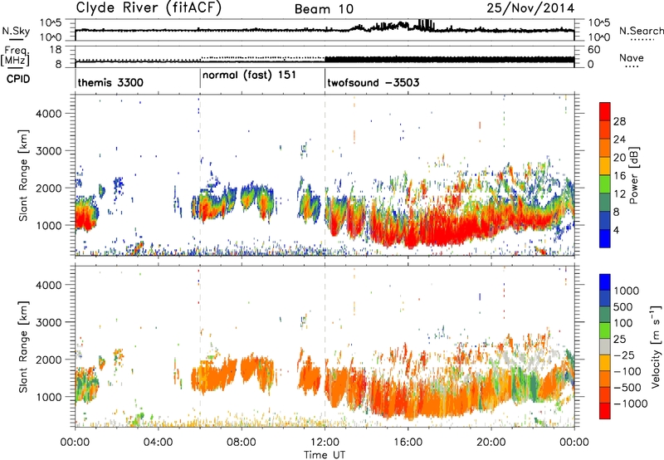Image resolution: width=664 pixels, height=460 pixels.
Task: Click the 'Freq. [MHz]' axis label
Action: 15,56
